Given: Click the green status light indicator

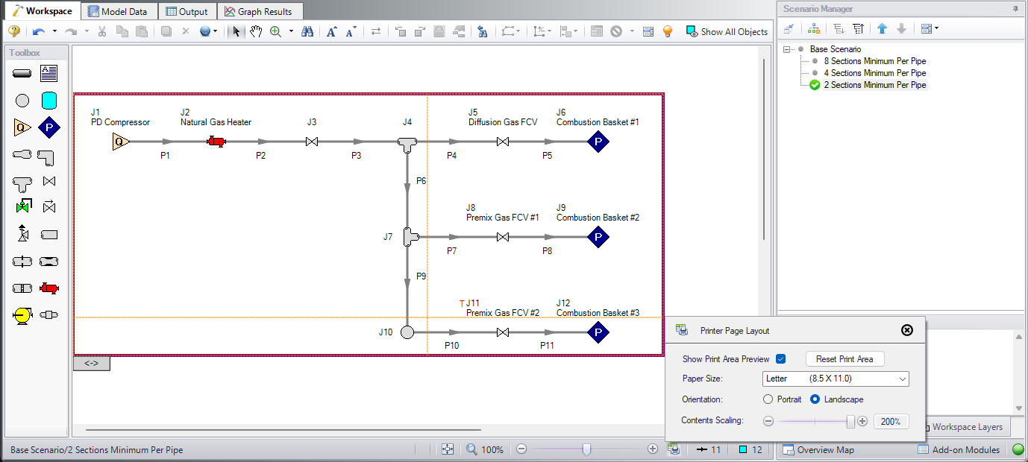Looking at the screenshot, I should (x=1018, y=449).
